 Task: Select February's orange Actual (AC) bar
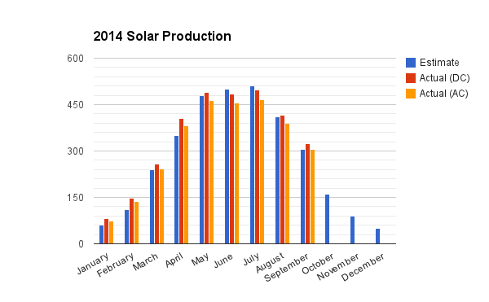pyautogui.click(x=137, y=223)
